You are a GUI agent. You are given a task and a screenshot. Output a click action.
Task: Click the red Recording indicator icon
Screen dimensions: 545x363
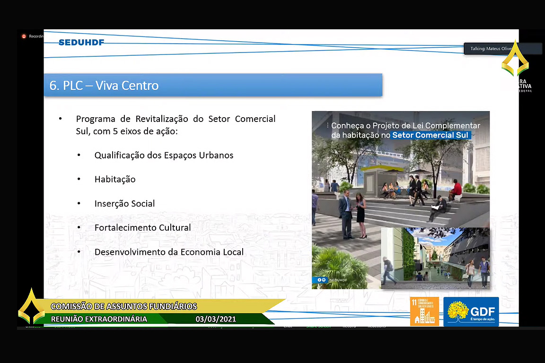(x=24, y=36)
